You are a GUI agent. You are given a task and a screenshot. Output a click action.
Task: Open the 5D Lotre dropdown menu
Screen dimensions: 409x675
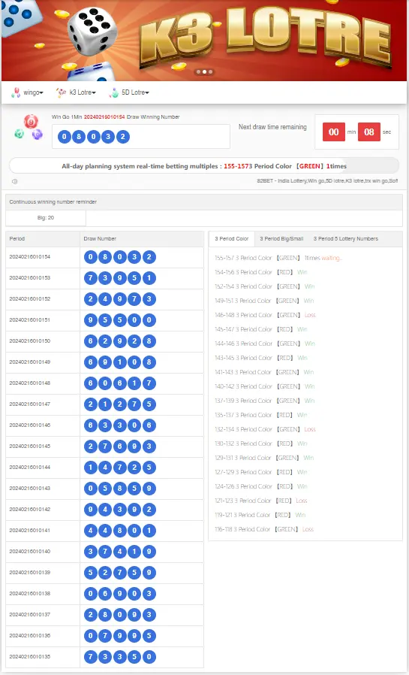point(135,92)
